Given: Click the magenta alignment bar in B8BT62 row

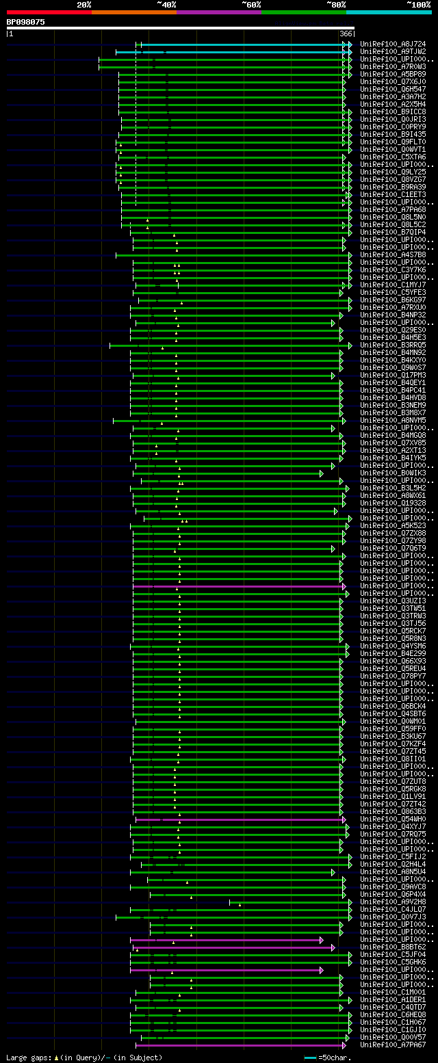Looking at the screenshot, I should tap(233, 947).
